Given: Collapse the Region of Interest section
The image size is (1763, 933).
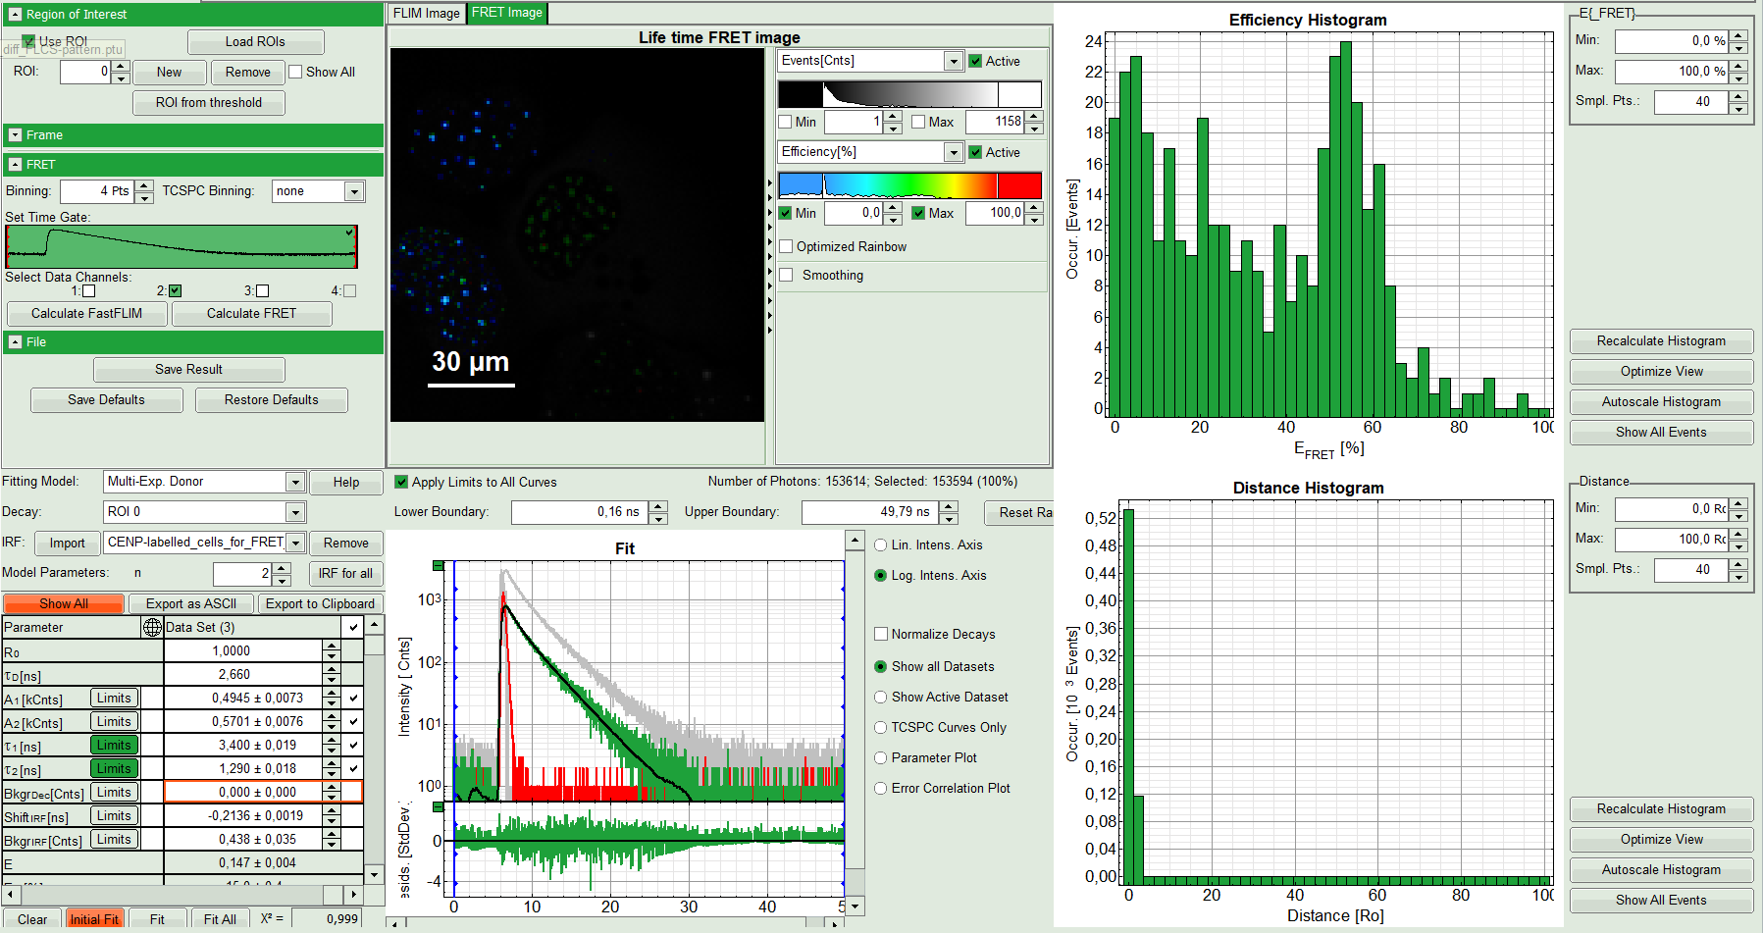Looking at the screenshot, I should click(15, 15).
